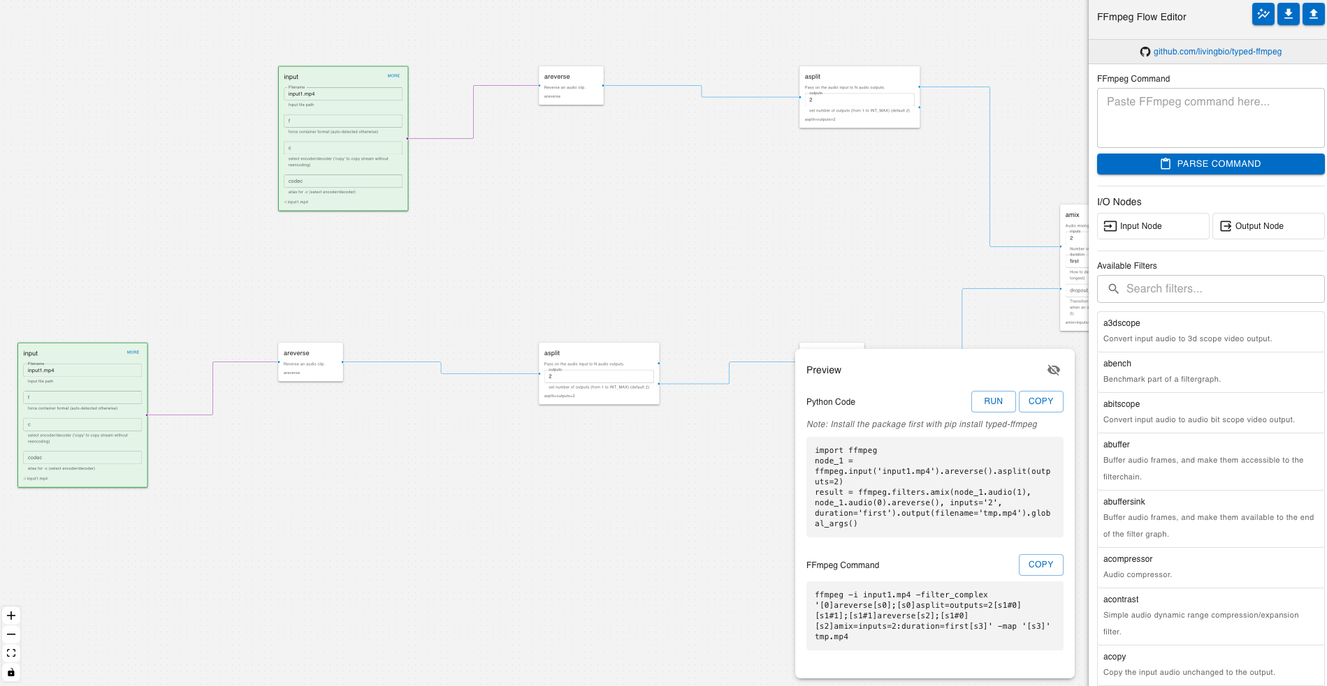Viewport: 1327px width, 686px height.
Task: Add an Input Node
Action: coord(1153,226)
